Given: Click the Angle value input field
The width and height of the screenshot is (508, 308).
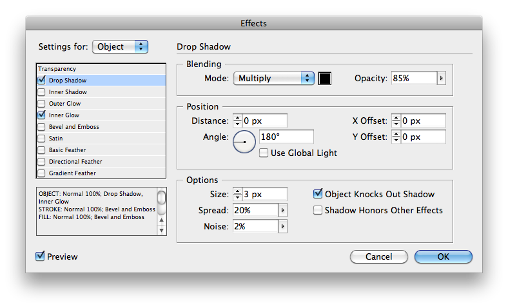Looking at the screenshot, I should point(286,137).
